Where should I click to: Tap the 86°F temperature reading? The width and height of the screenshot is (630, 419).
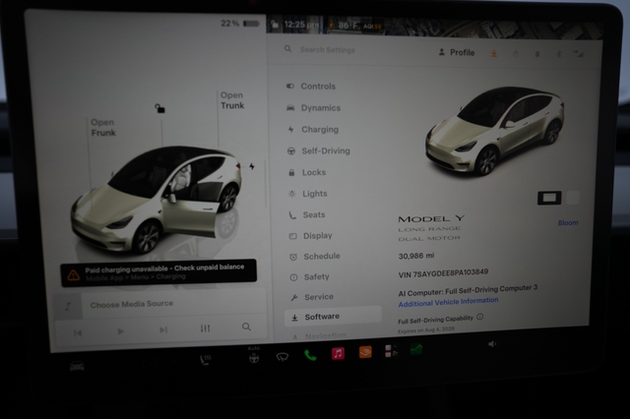pos(347,26)
